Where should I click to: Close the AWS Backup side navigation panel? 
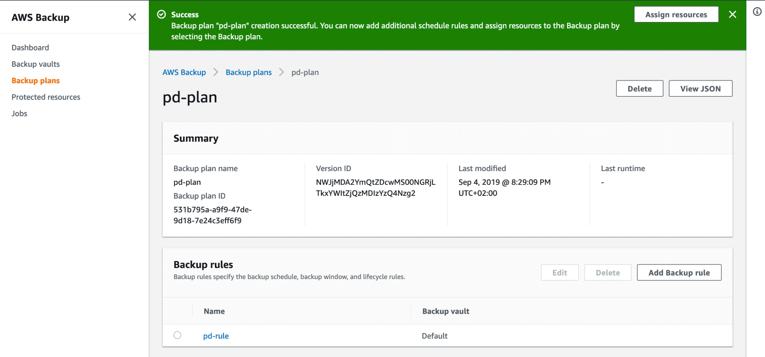click(132, 17)
